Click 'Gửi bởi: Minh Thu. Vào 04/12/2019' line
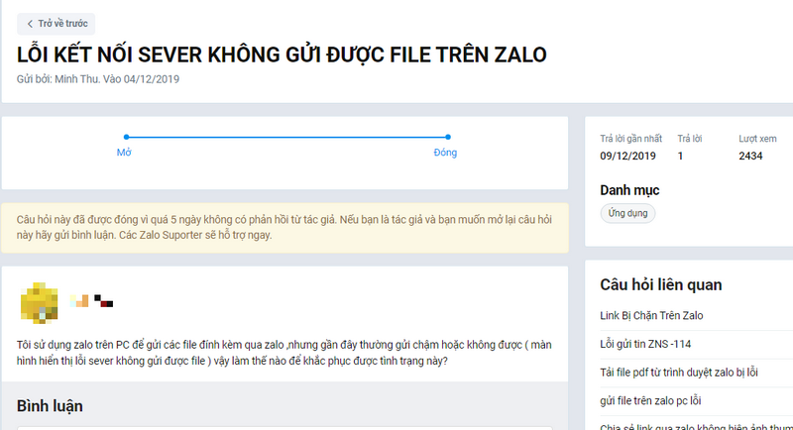 pyautogui.click(x=98, y=79)
